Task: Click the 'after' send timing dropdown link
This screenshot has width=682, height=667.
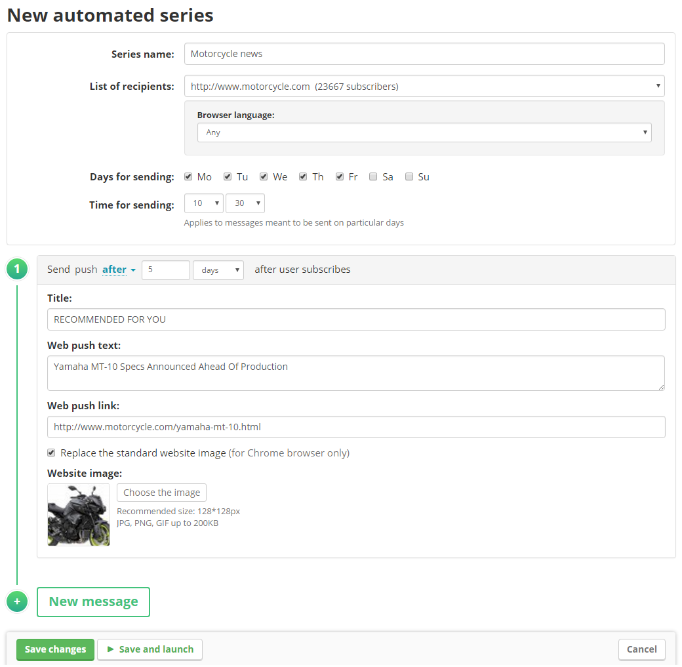Action: [119, 270]
